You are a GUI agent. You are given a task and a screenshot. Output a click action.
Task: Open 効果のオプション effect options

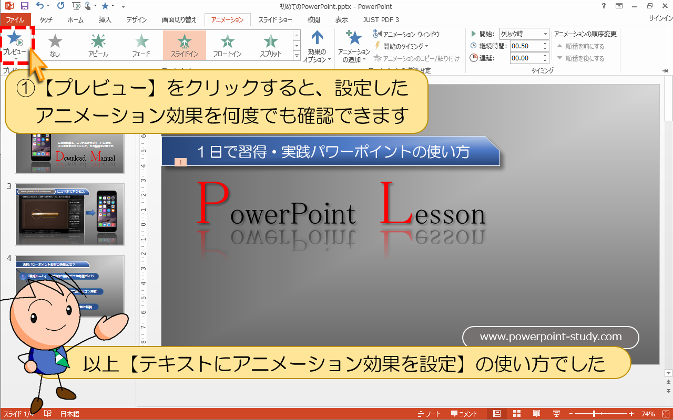click(x=317, y=46)
